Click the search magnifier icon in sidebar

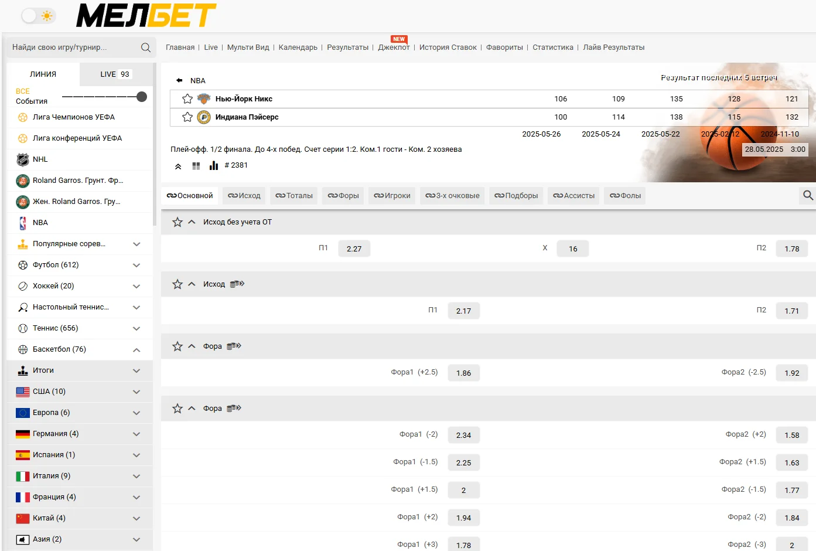(x=146, y=47)
